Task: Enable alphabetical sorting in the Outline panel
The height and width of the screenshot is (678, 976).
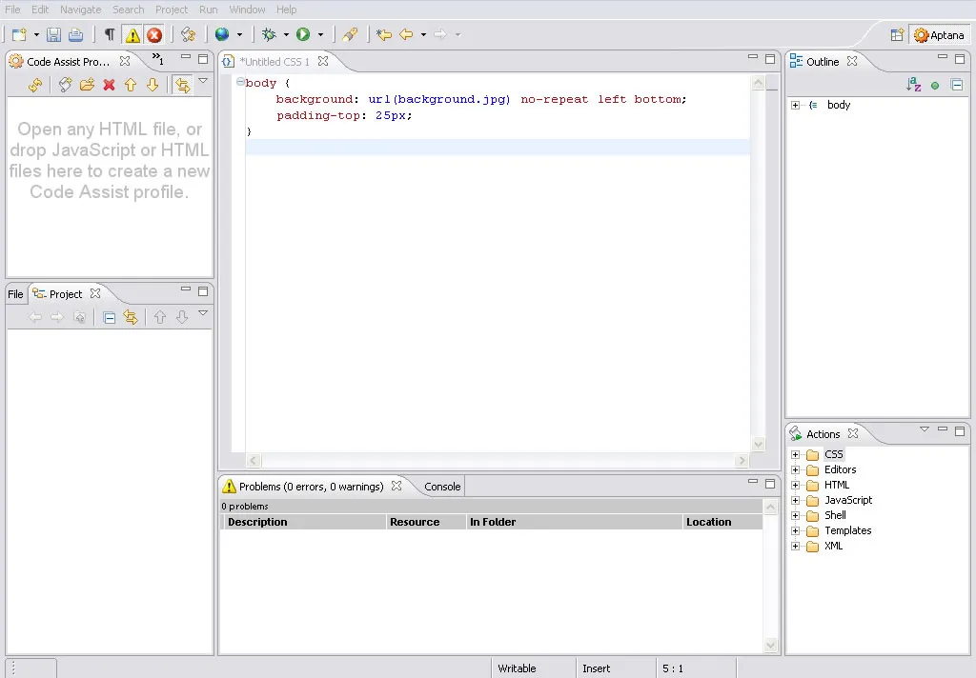Action: click(912, 84)
